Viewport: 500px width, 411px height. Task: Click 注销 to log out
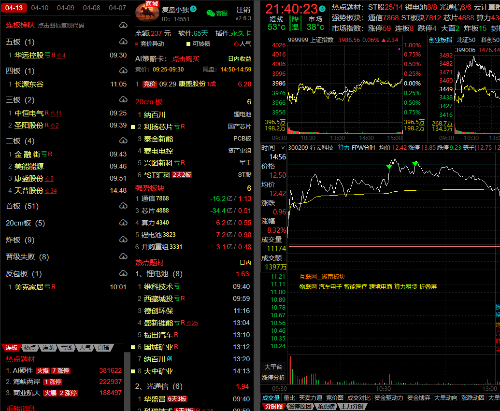243,10
